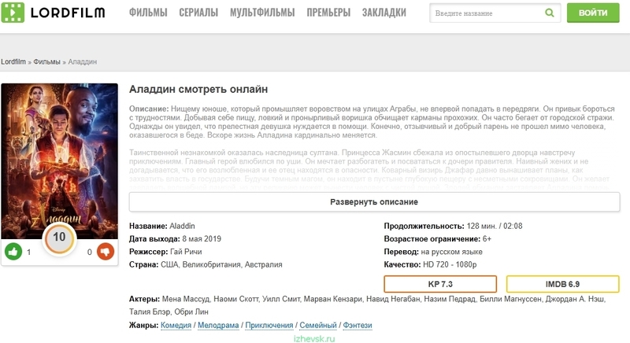Image resolution: width=630 pixels, height=343 pixels.
Task: Click actor name 'Мена Массуд'
Action: (186, 299)
